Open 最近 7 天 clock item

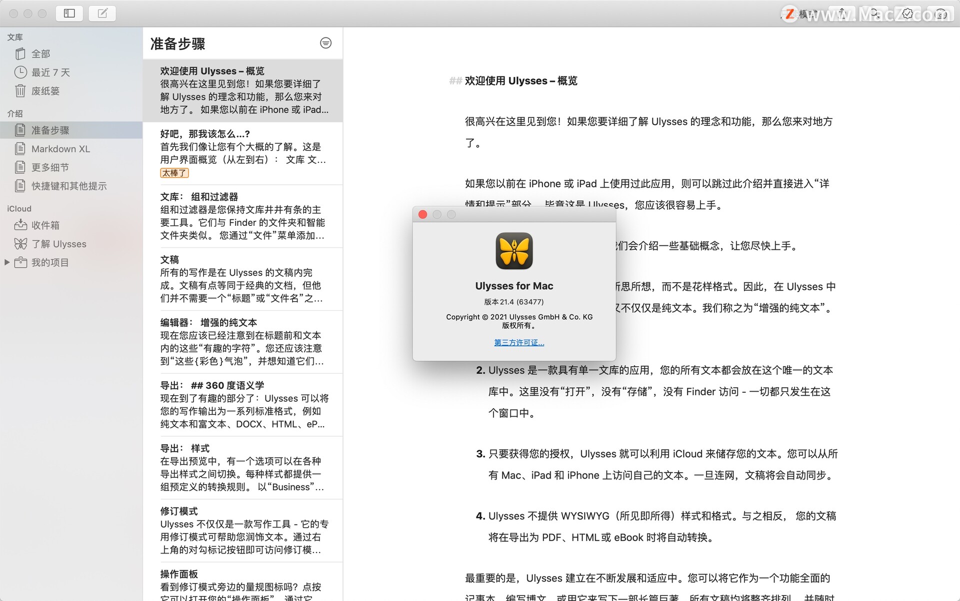[71, 72]
